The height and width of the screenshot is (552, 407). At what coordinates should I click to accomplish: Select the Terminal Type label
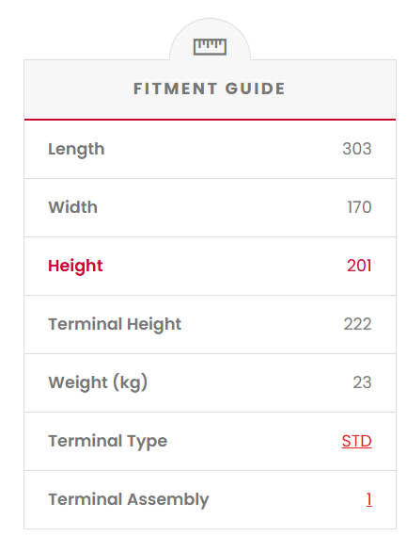click(108, 442)
